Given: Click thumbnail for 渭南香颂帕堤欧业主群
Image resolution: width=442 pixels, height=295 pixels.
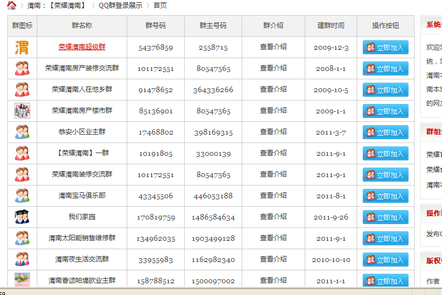Looking at the screenshot, I should [22, 280].
